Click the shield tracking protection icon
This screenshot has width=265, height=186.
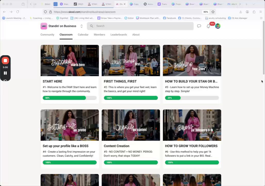tap(45, 12)
